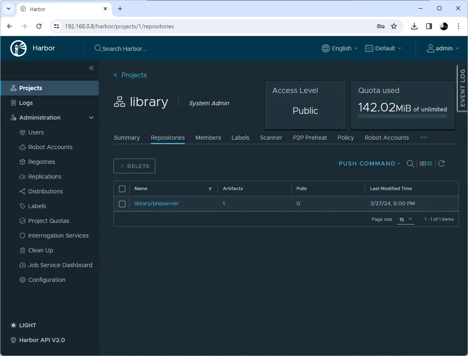Select the Repositories tab
Image resolution: width=468 pixels, height=356 pixels.
(168, 138)
